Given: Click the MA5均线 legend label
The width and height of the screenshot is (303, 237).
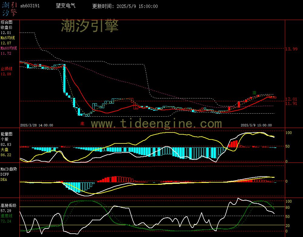Looking at the screenshot, I should click(8, 38).
